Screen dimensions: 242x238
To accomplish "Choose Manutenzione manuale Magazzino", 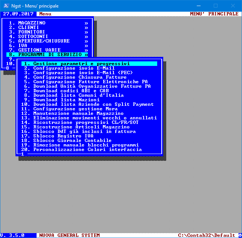I will click(78, 113).
